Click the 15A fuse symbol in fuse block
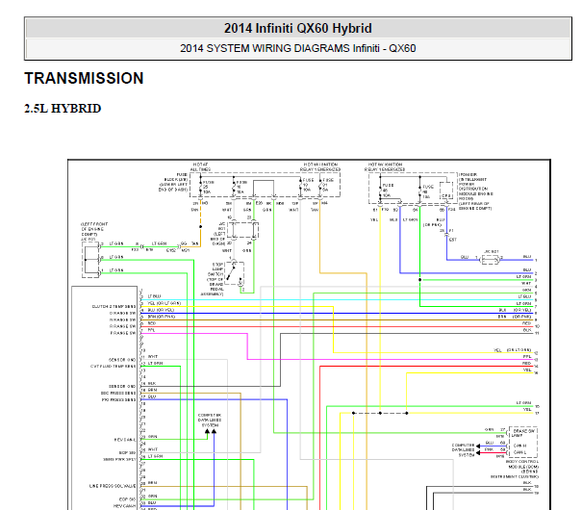The image size is (582, 510). point(234,187)
